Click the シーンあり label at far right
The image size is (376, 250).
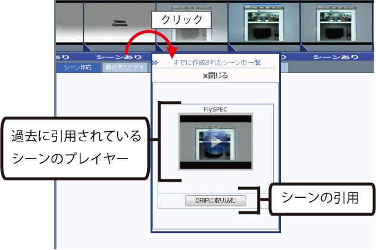[x=336, y=57]
